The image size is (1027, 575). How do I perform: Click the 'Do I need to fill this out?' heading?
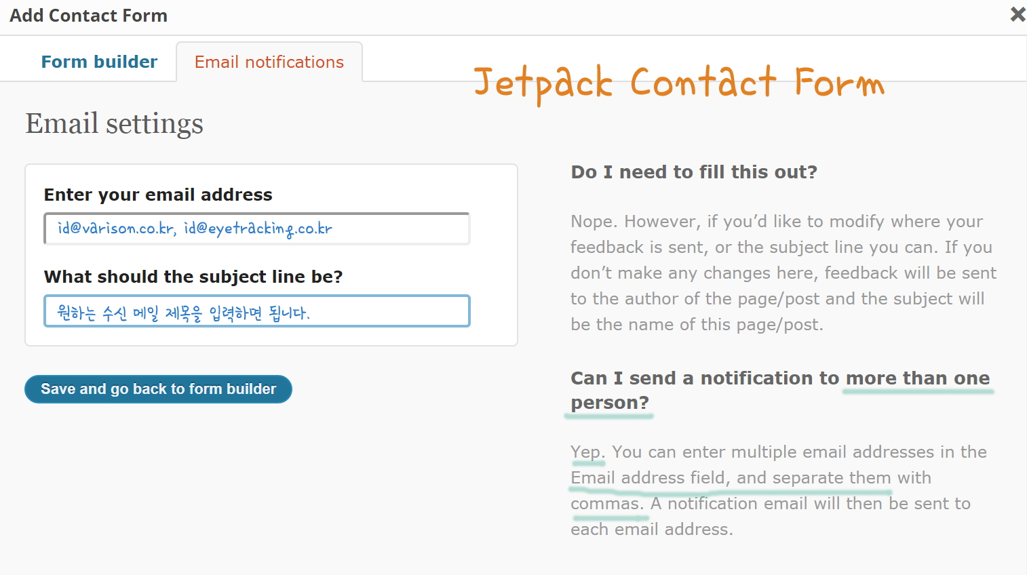coord(694,172)
